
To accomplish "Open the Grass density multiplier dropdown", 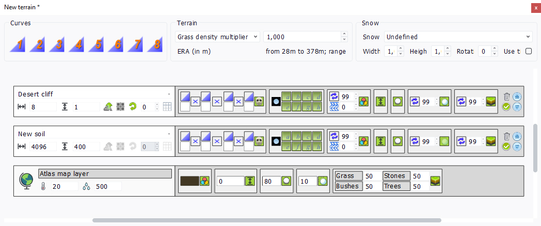I will pos(217,37).
